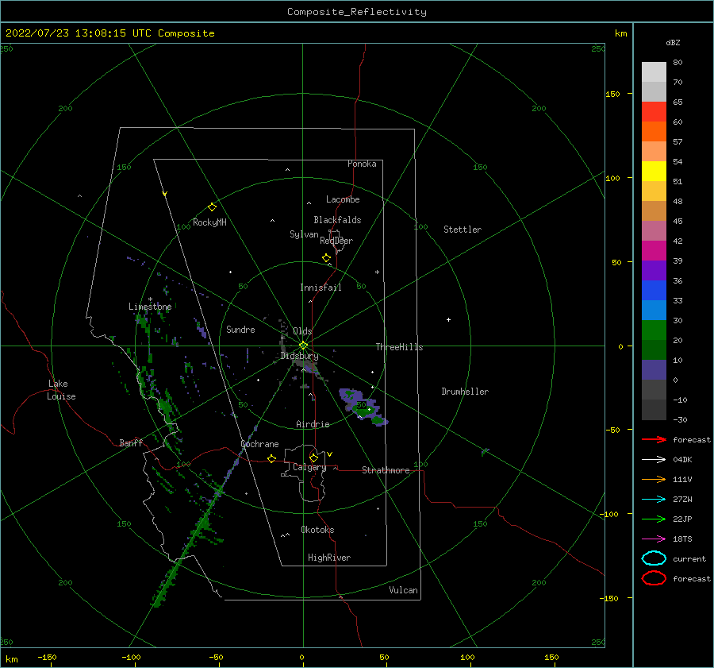The width and height of the screenshot is (714, 668).
Task: Pick the purple 36-39 dBZ swatch
Action: 654,271
